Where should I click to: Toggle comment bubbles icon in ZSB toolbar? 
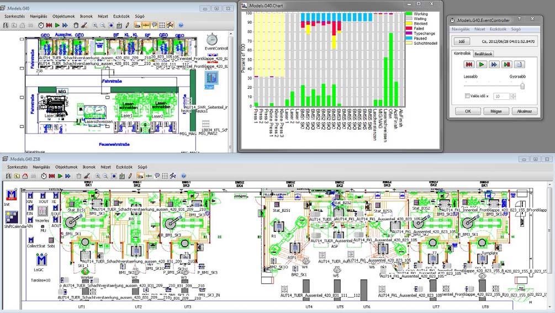point(157,176)
